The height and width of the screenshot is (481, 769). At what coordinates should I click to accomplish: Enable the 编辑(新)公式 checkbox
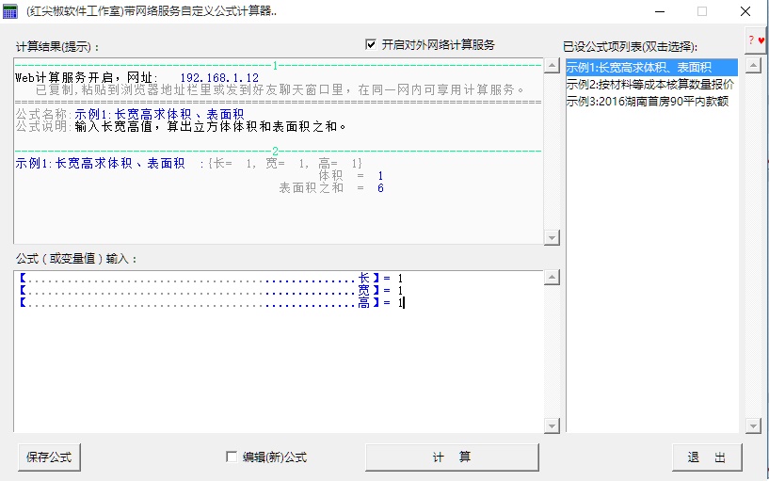pos(232,457)
